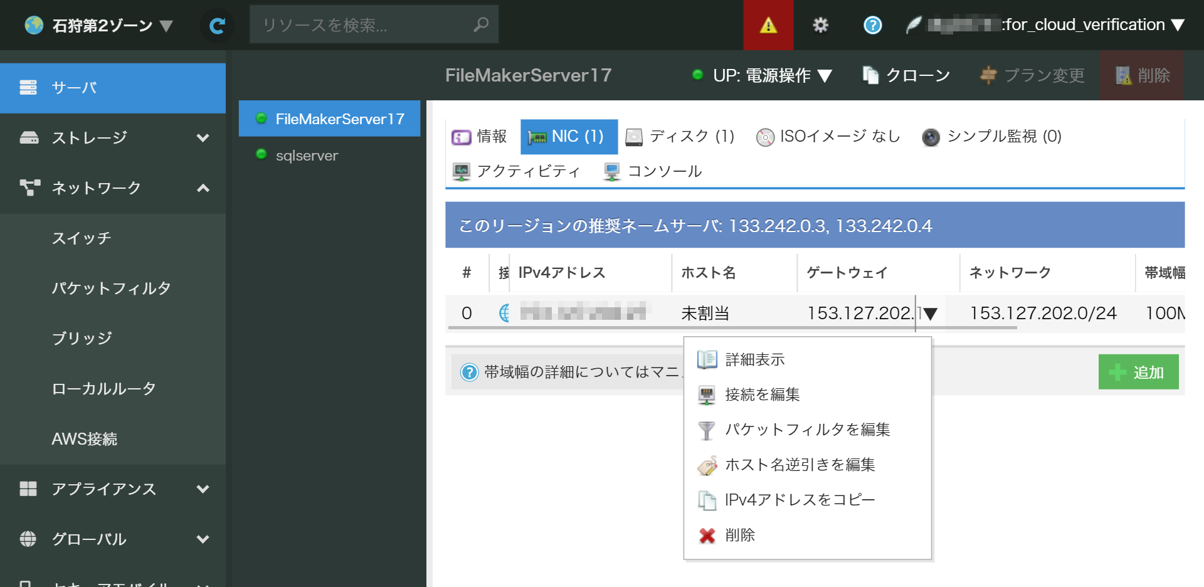
Task: Collapse the ネットワーク section chevron
Action: tap(203, 188)
